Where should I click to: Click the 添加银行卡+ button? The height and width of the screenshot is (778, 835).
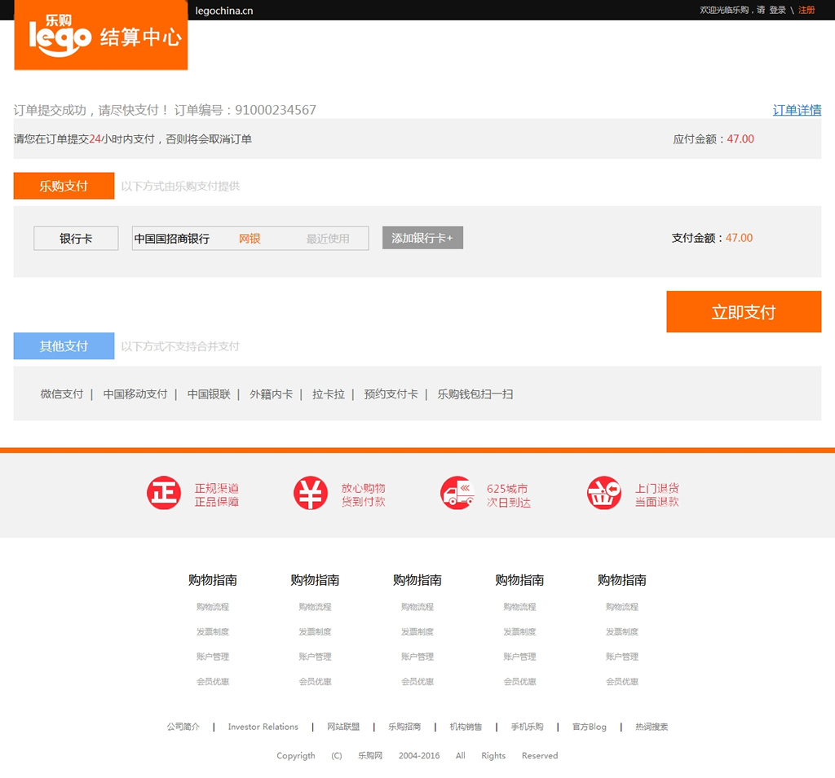tap(422, 238)
